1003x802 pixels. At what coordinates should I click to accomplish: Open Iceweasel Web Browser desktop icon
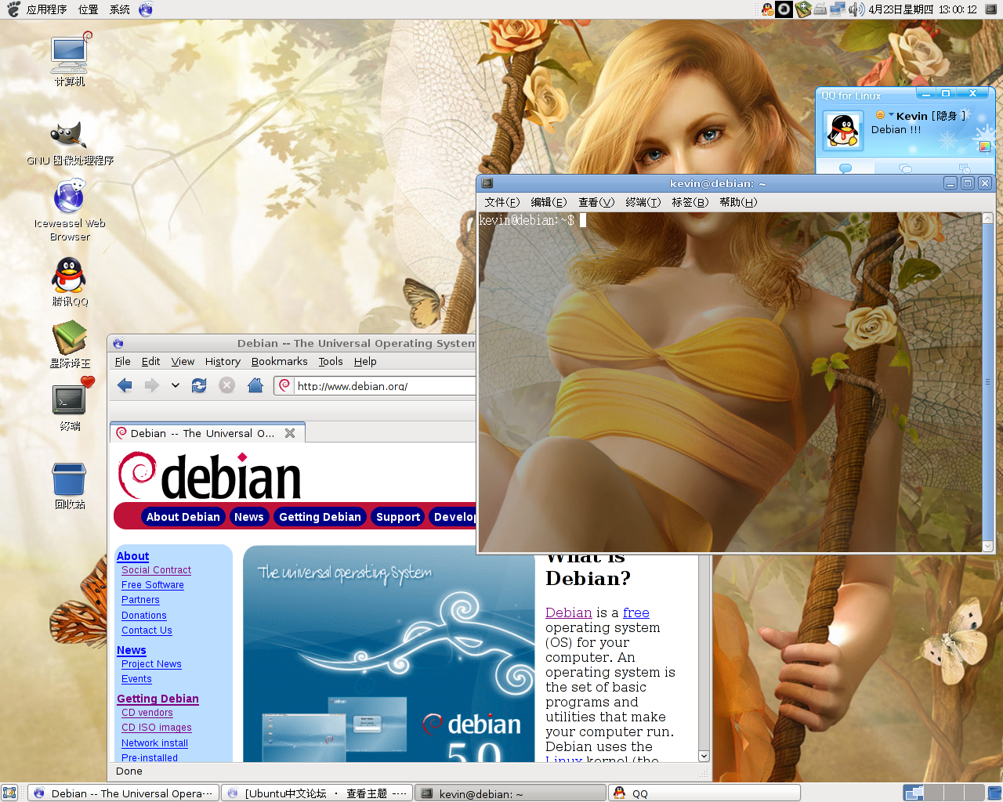(70, 209)
